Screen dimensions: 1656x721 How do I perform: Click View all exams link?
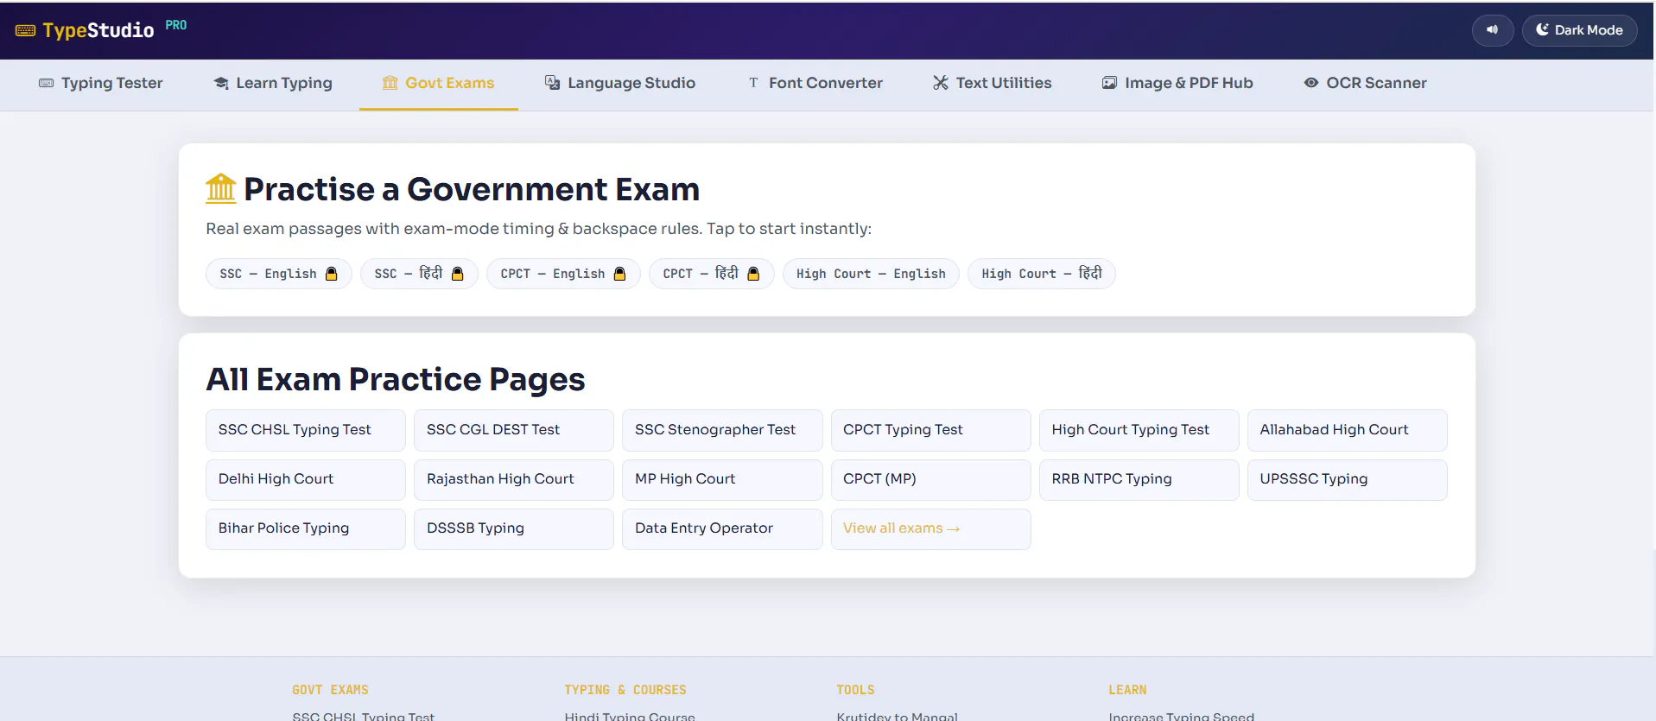point(930,528)
